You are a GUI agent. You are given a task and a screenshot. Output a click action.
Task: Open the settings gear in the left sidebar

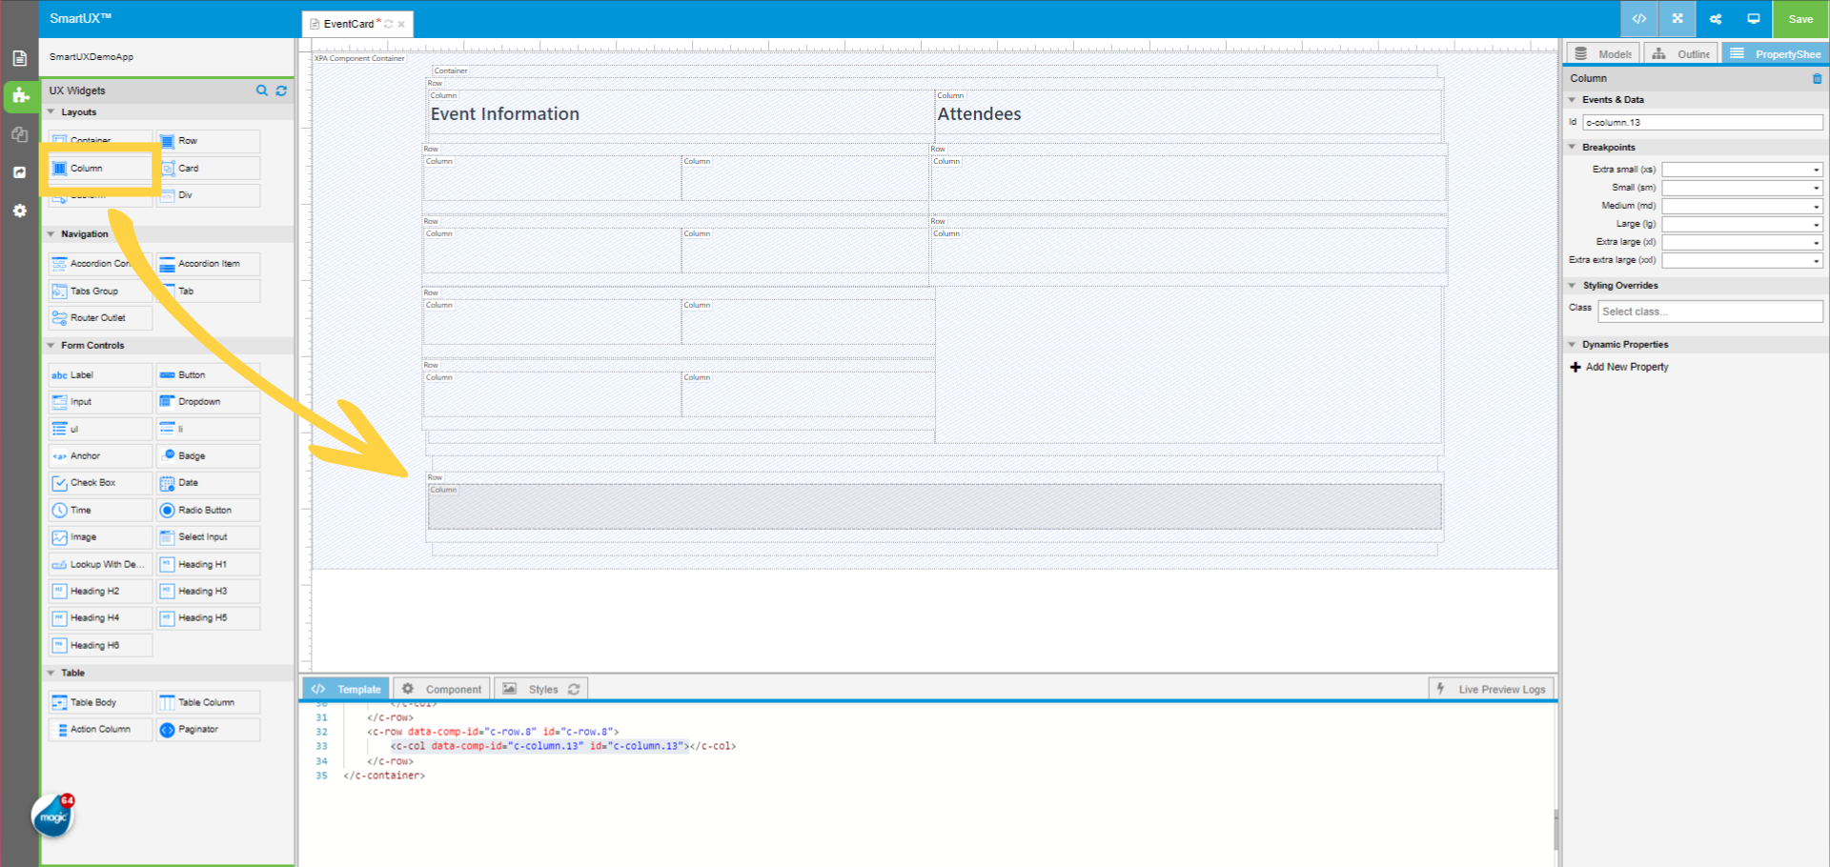pos(19,211)
